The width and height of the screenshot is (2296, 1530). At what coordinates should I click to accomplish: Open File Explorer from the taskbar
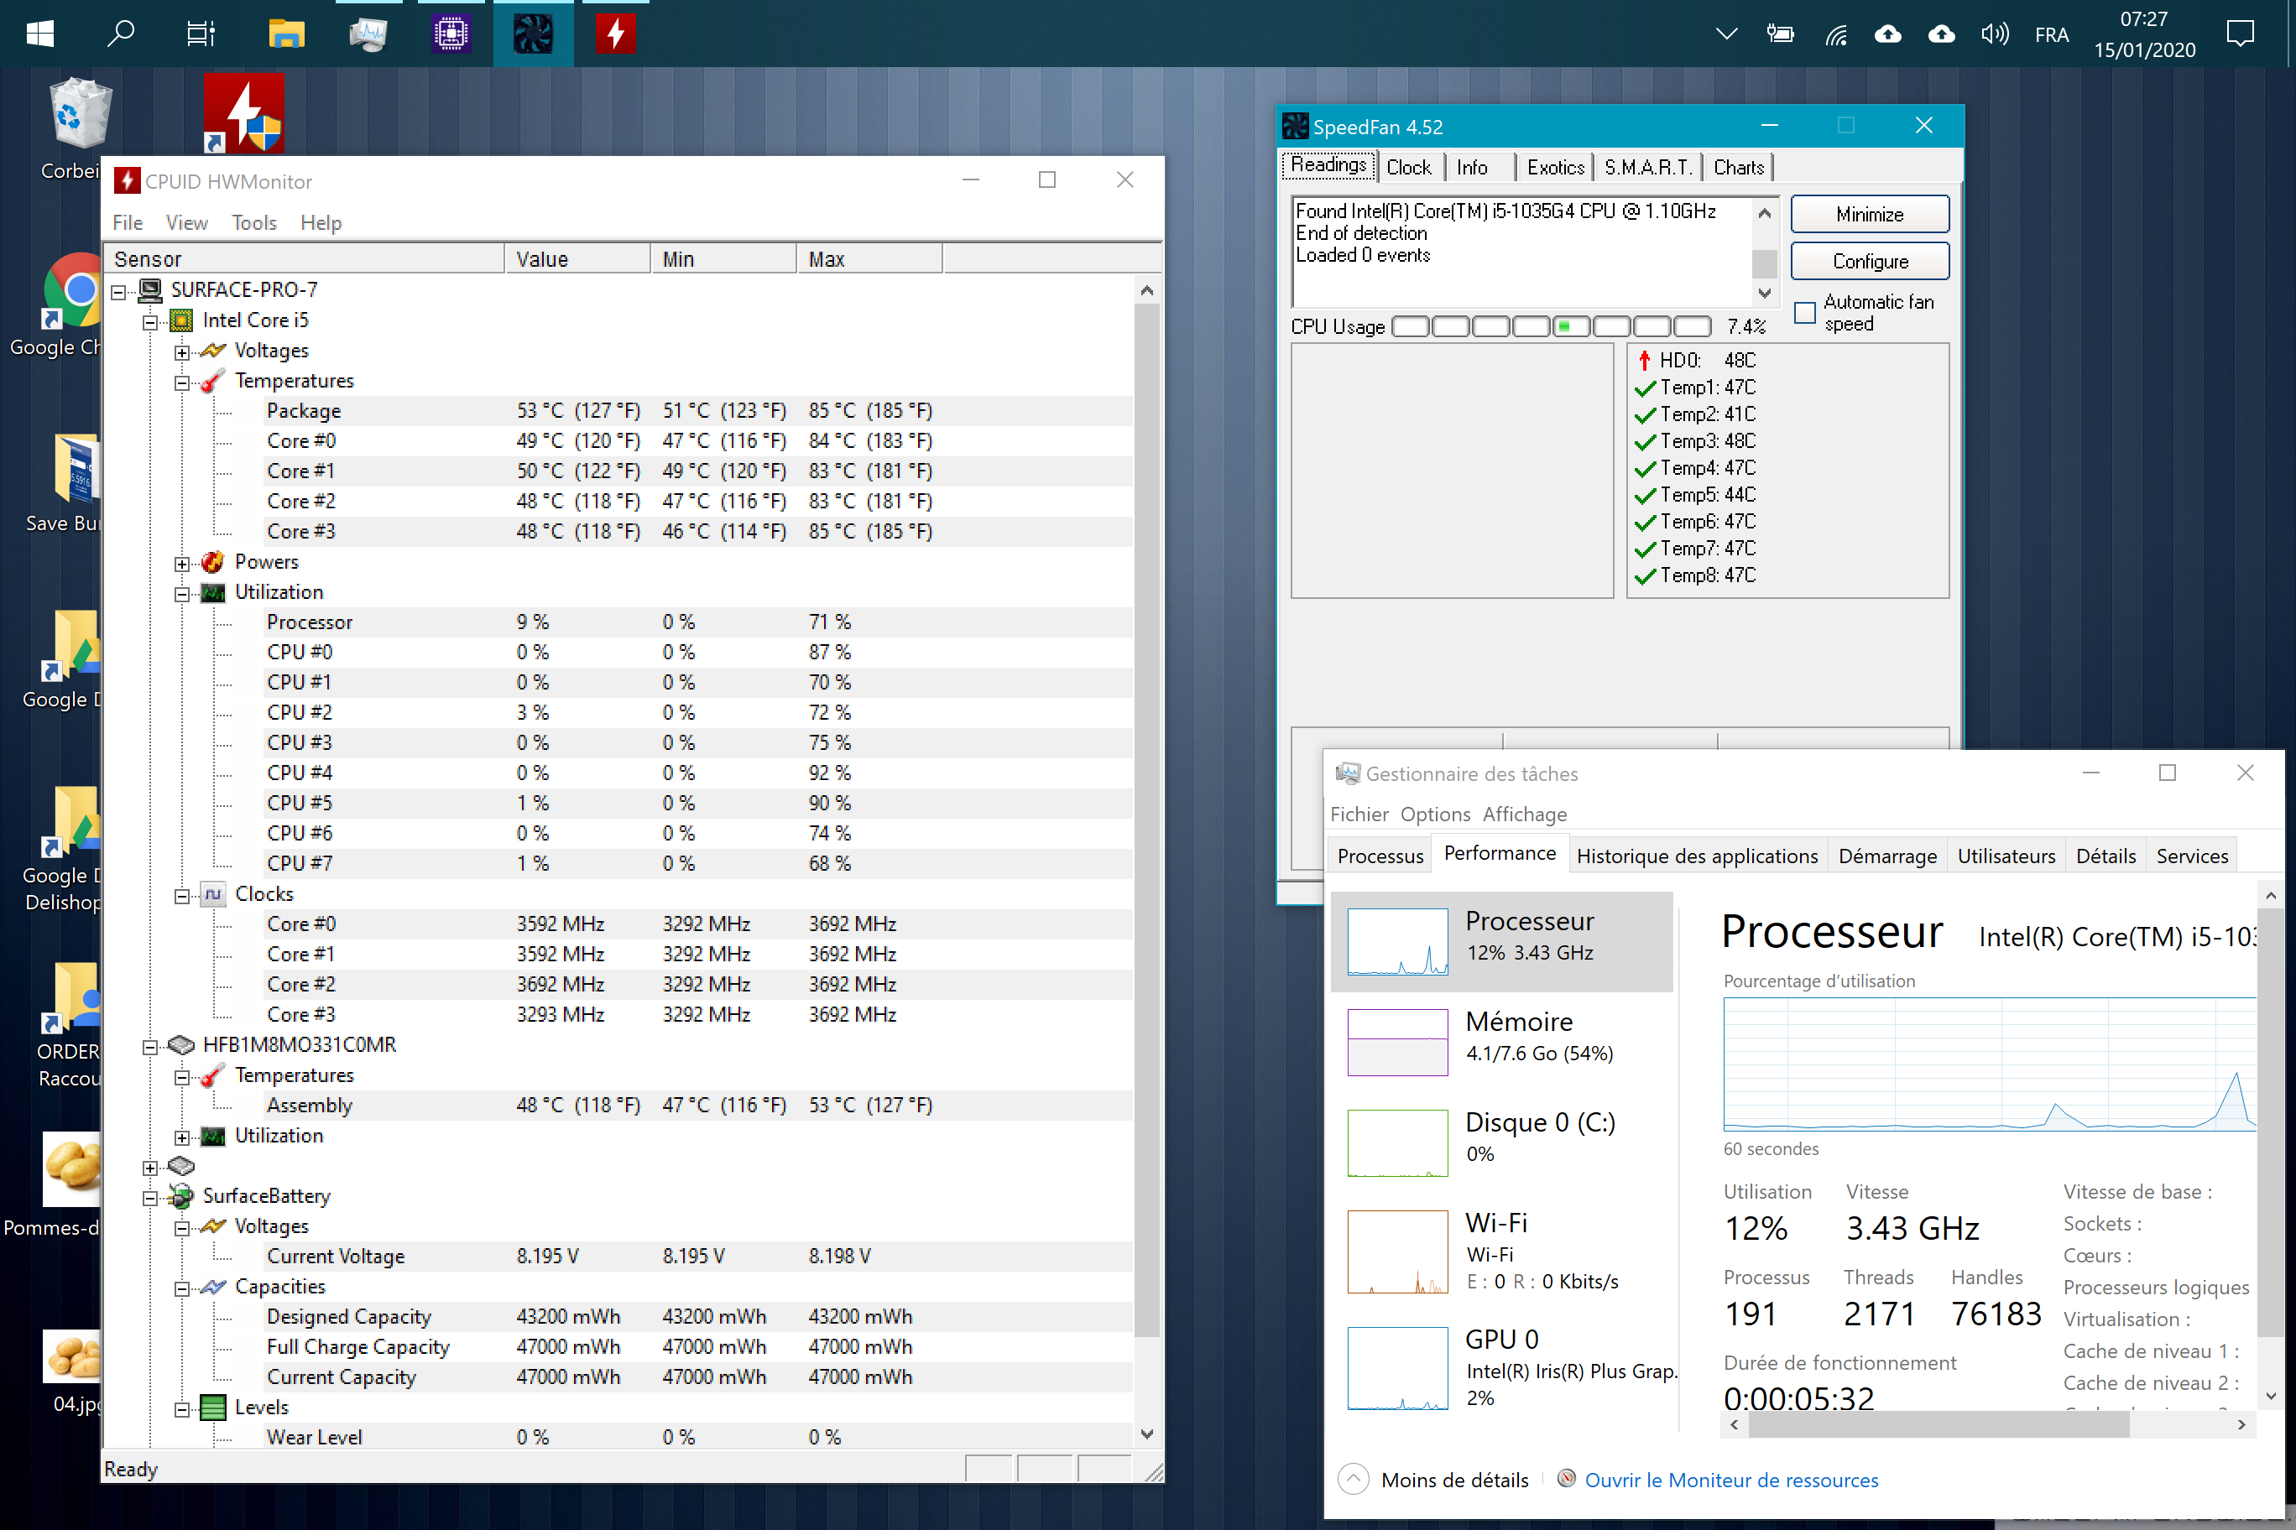(286, 35)
